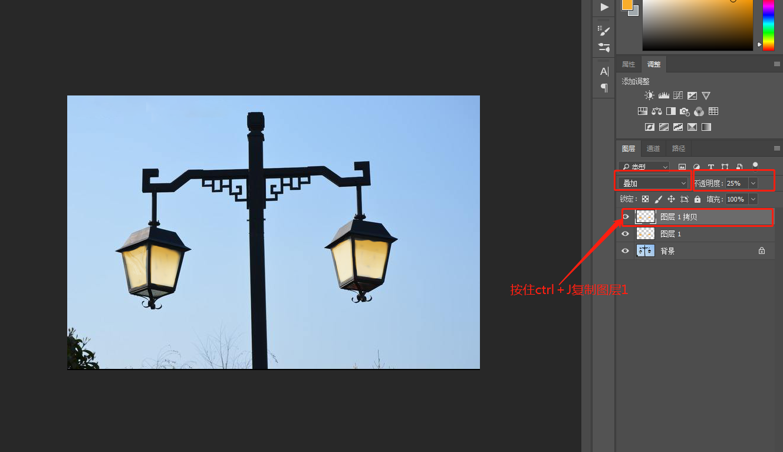Screen dimensions: 783x452
Task: Add a Curves adjustment
Action: (678, 95)
